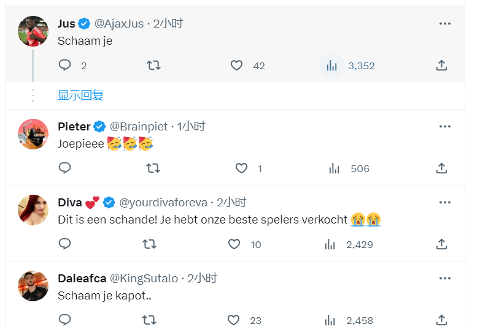Like Daleafca's tweet with 23 likes
The image size is (480, 327).
(234, 320)
